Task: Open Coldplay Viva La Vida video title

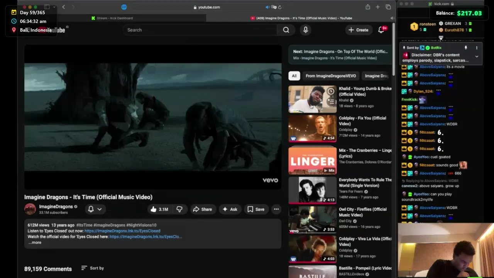Action: (x=365, y=241)
